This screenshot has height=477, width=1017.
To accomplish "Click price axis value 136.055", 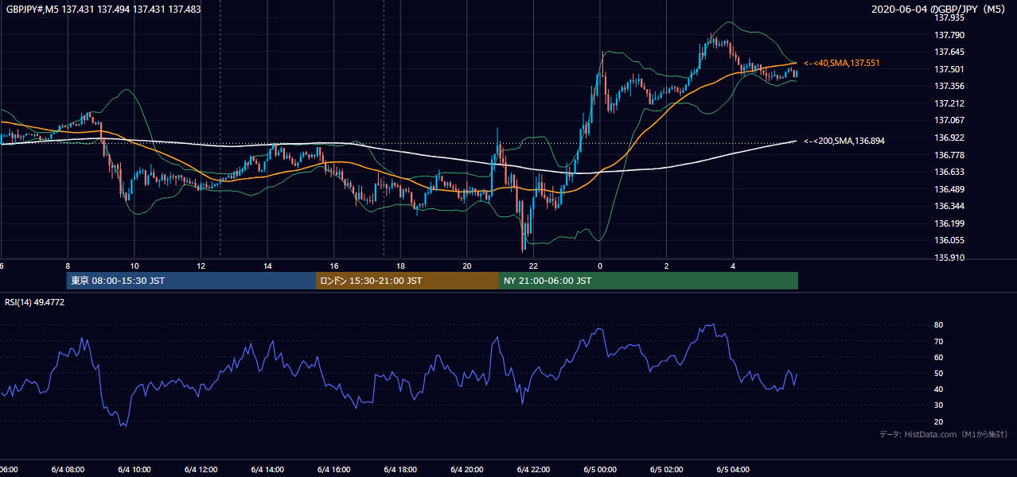I will (949, 240).
